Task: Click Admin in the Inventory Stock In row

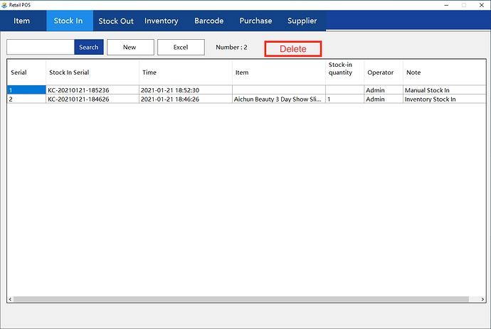Action: 384,99
